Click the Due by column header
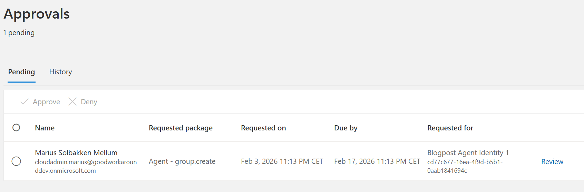 pyautogui.click(x=345, y=128)
